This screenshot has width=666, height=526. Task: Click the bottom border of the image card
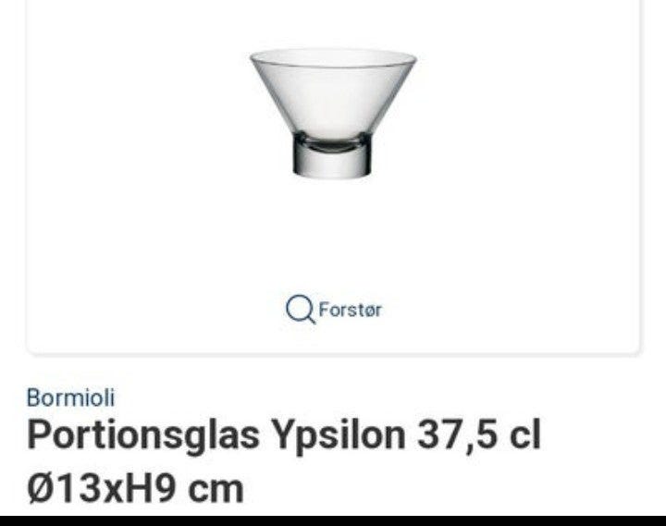[x=333, y=353]
